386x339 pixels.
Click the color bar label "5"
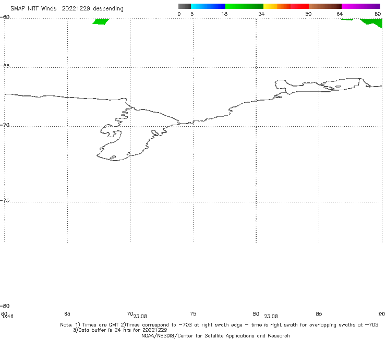click(x=192, y=14)
